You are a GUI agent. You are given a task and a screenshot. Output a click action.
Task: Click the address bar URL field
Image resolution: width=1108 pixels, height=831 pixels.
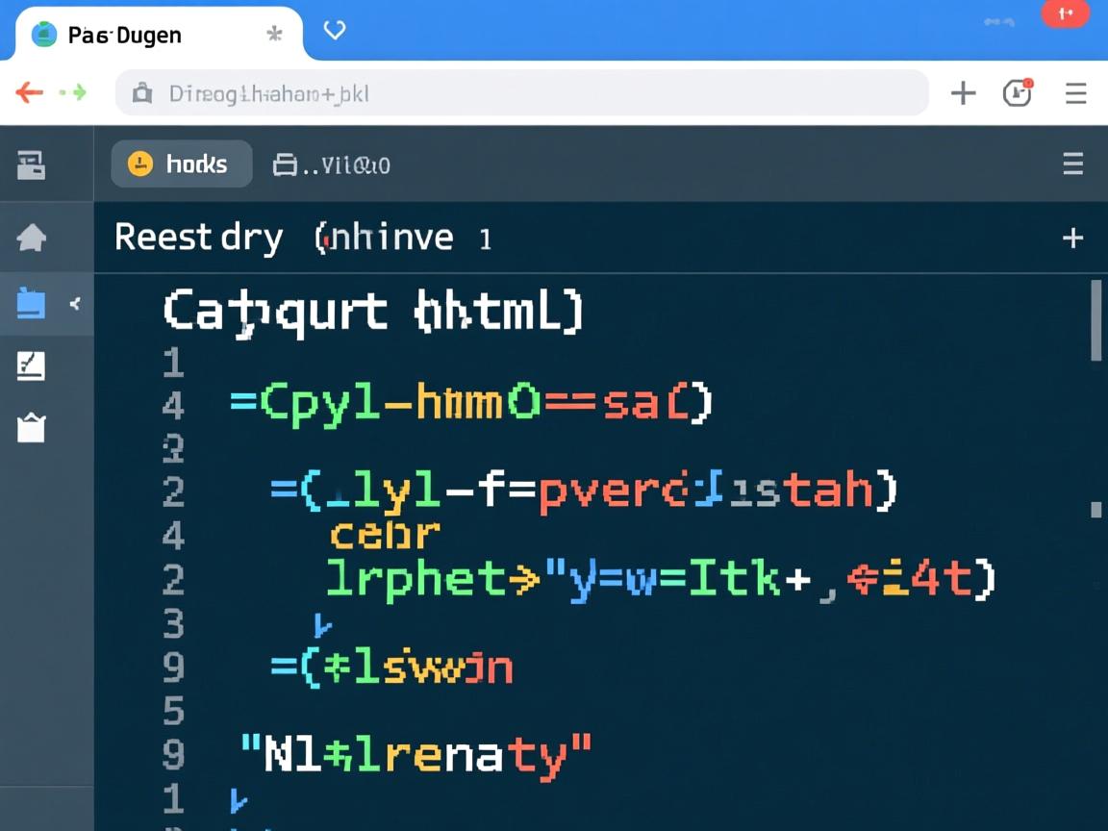click(519, 93)
